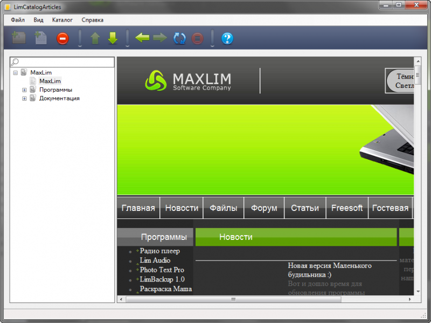
Task: Collapse the MaxLim root tree node
Action: (16, 73)
